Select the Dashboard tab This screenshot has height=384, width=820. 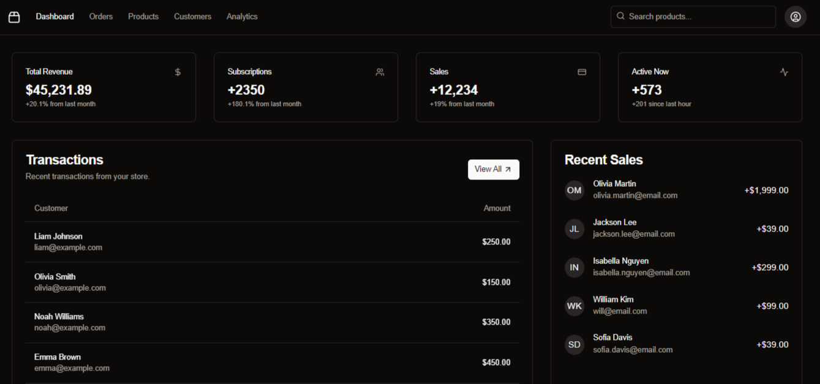click(x=55, y=17)
